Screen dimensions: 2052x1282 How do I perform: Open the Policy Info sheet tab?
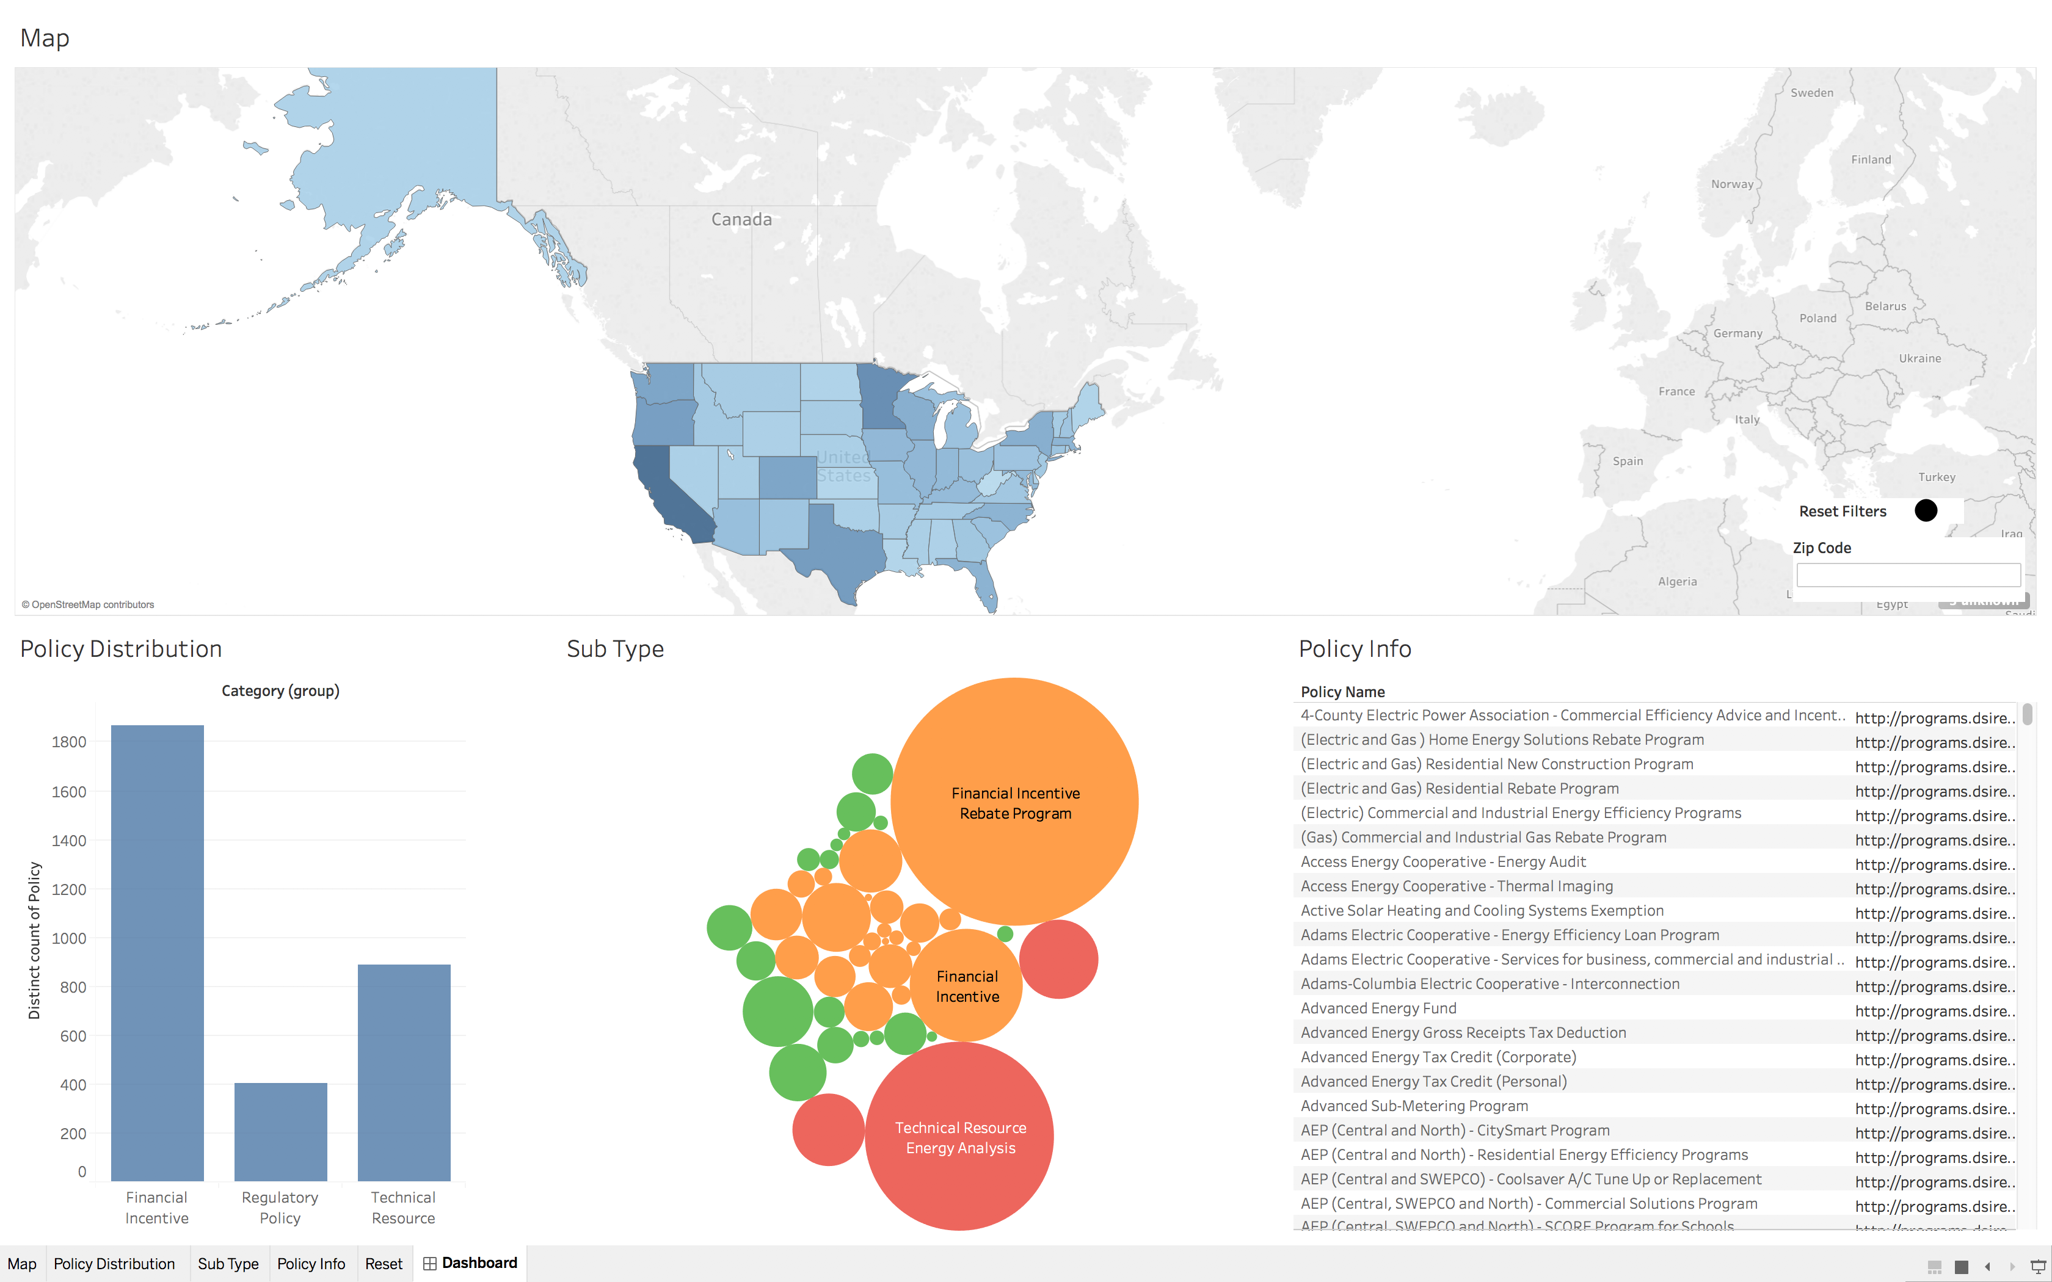point(310,1263)
